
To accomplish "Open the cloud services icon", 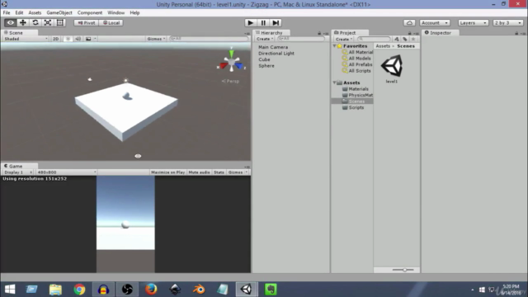I will pyautogui.click(x=409, y=22).
